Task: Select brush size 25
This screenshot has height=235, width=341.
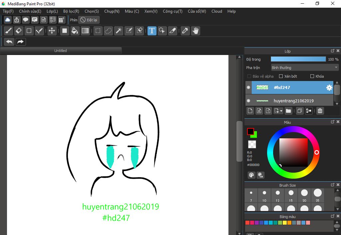Action: [x=317, y=195]
